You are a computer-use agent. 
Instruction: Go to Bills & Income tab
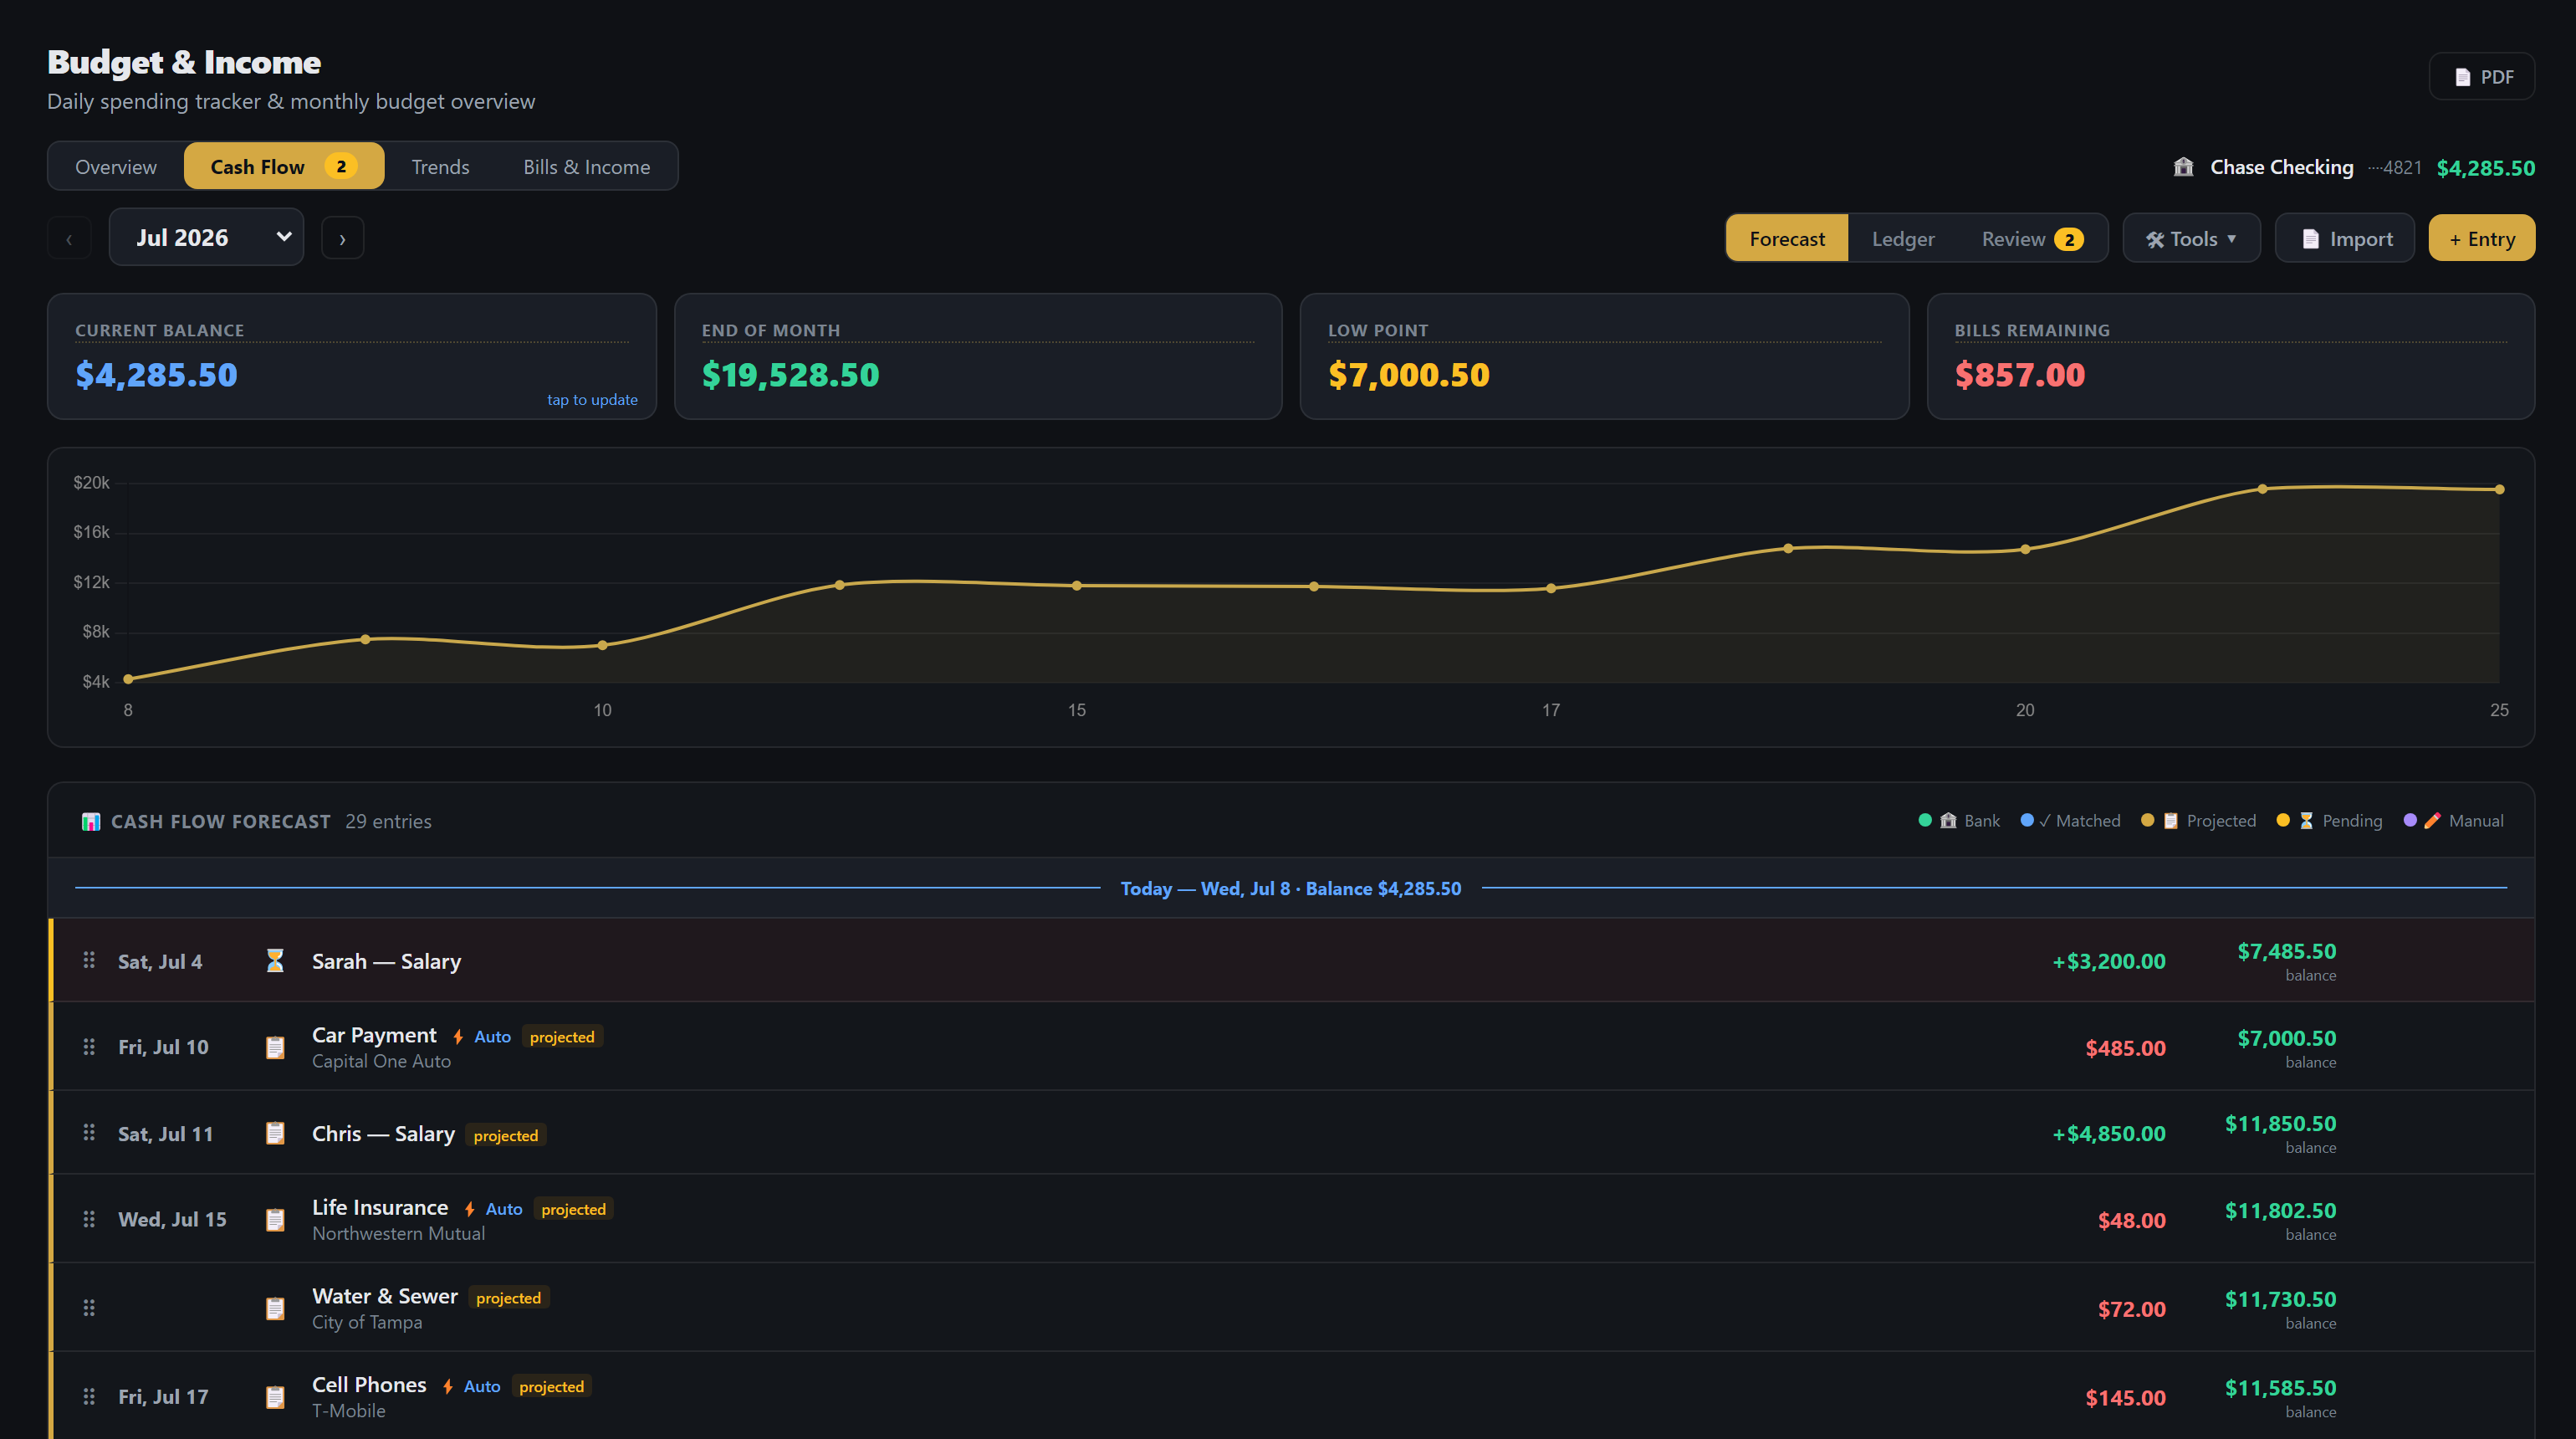587,167
